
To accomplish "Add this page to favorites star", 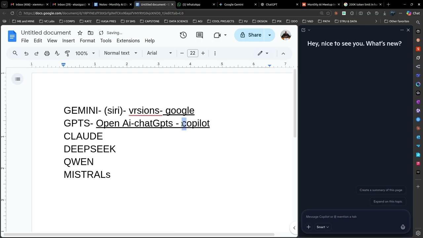I will coord(328,13).
